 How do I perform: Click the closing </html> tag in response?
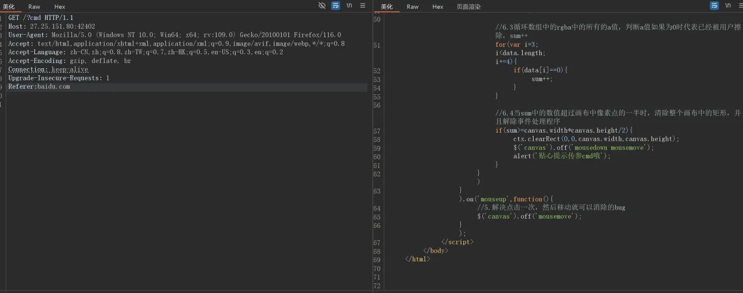click(417, 259)
